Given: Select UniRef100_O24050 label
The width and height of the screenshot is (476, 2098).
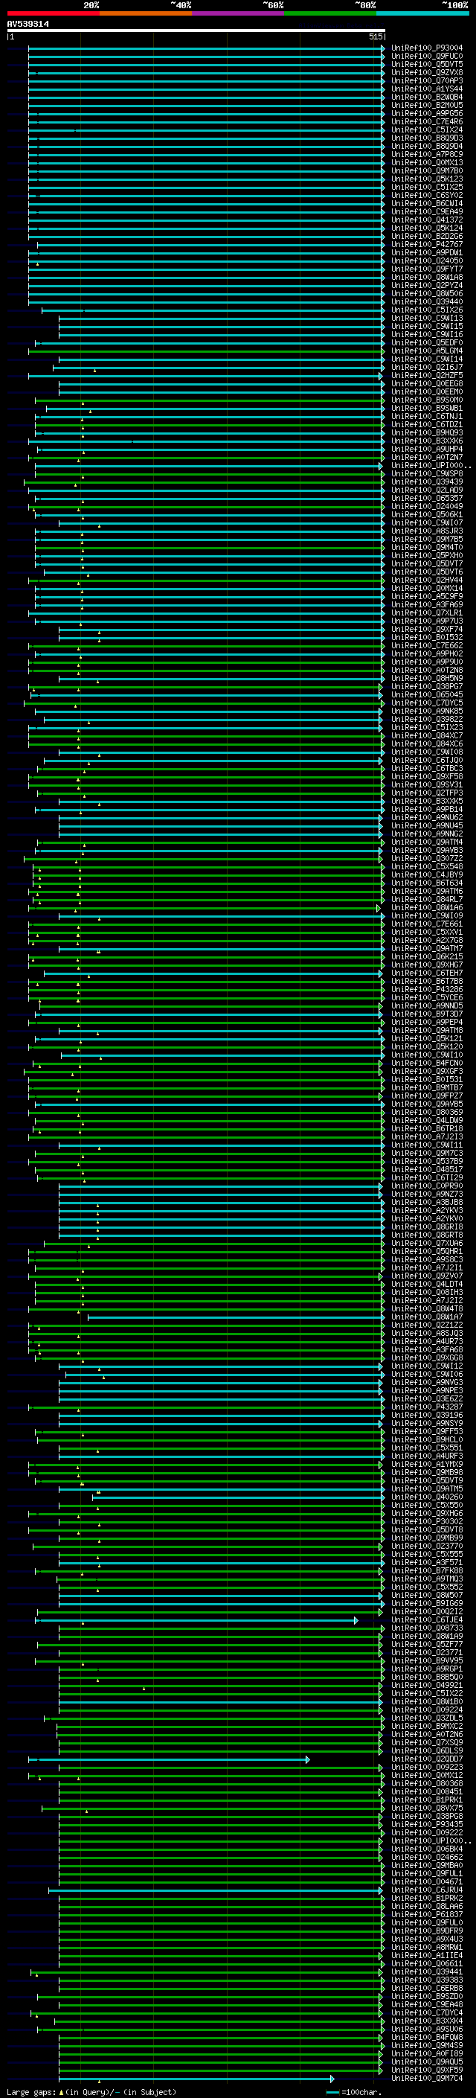Looking at the screenshot, I should (427, 261).
